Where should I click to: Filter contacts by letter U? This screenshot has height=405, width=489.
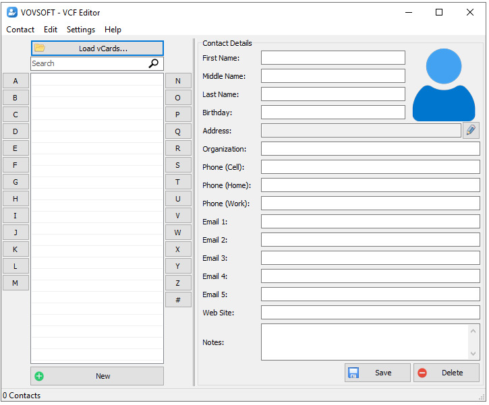coord(178,199)
